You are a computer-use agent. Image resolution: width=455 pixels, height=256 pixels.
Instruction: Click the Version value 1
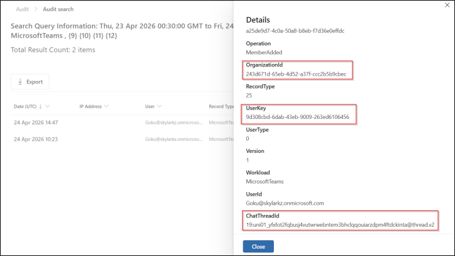(248, 160)
